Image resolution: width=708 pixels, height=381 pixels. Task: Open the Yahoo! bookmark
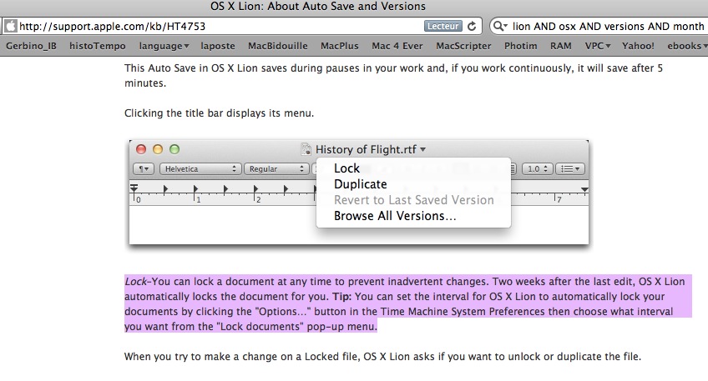tap(638, 46)
